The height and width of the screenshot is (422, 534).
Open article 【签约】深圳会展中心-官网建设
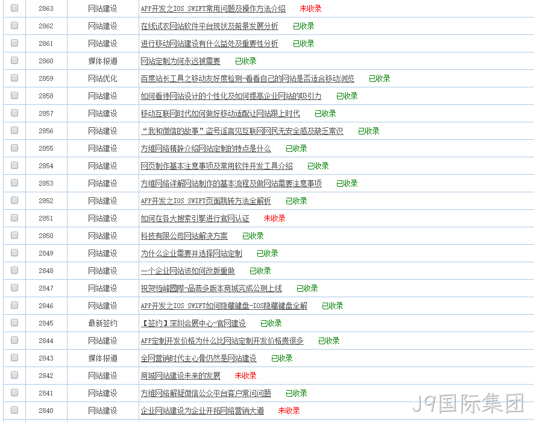click(x=193, y=324)
